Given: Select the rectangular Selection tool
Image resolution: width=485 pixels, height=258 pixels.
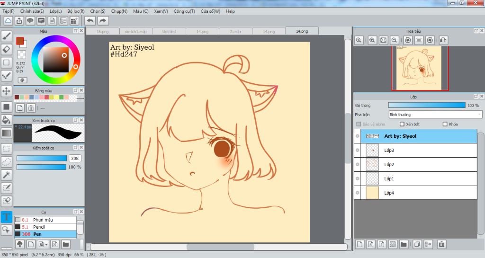Looking at the screenshot, I should 6,149.
